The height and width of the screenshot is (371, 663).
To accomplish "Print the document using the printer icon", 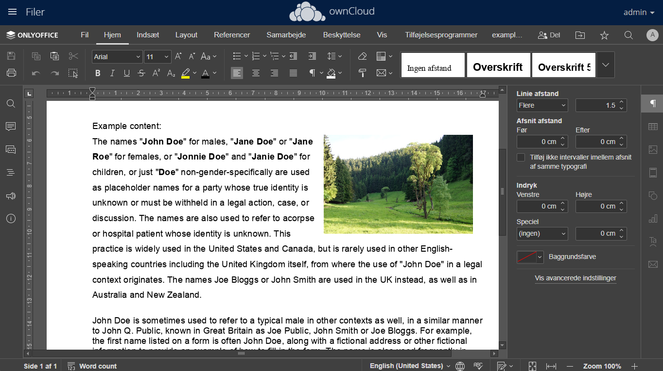I will point(11,73).
